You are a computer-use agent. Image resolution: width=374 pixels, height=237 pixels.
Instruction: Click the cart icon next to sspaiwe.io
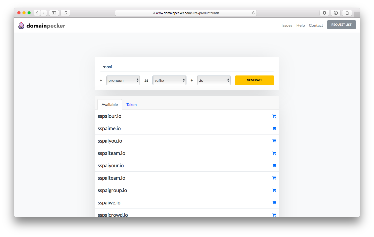click(x=274, y=203)
